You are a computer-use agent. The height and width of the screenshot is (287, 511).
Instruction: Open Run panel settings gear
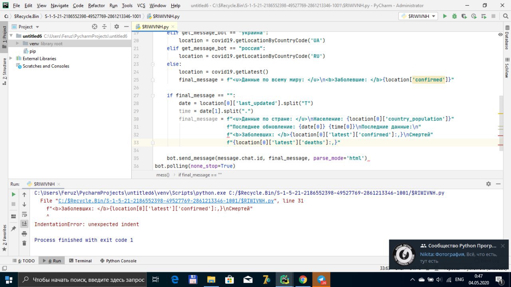(x=489, y=184)
